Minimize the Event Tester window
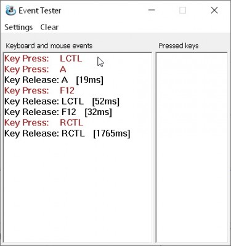This screenshot has height=246, width=231. [152, 10]
